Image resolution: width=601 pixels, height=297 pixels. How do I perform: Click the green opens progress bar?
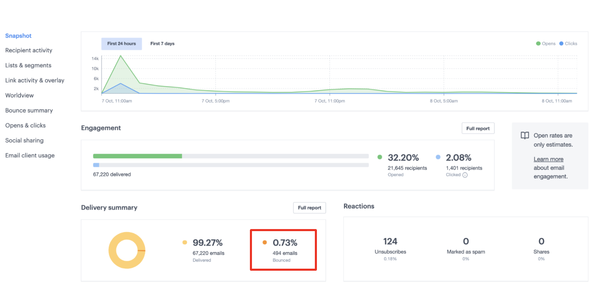pyautogui.click(x=137, y=156)
